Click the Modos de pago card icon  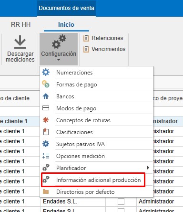click(x=46, y=108)
